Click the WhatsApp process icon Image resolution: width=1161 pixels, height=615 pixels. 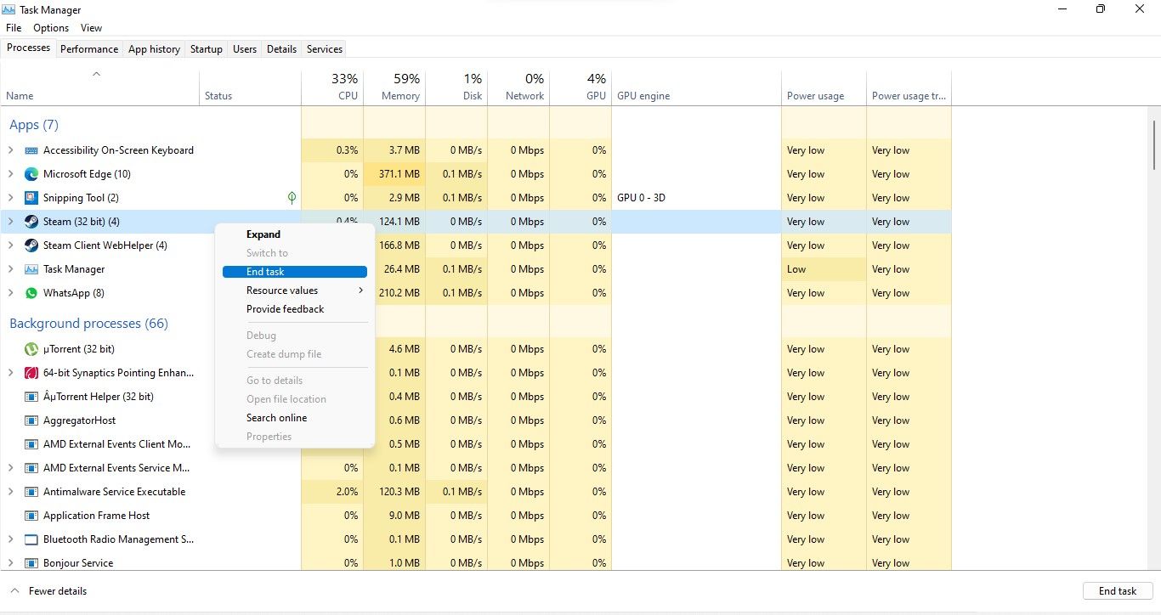pyautogui.click(x=31, y=293)
